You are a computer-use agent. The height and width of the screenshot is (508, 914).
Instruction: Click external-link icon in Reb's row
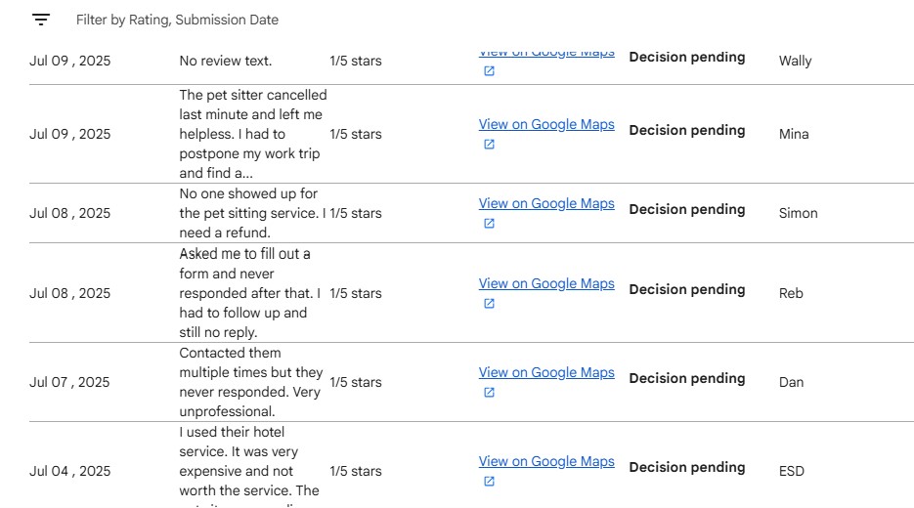[489, 304]
